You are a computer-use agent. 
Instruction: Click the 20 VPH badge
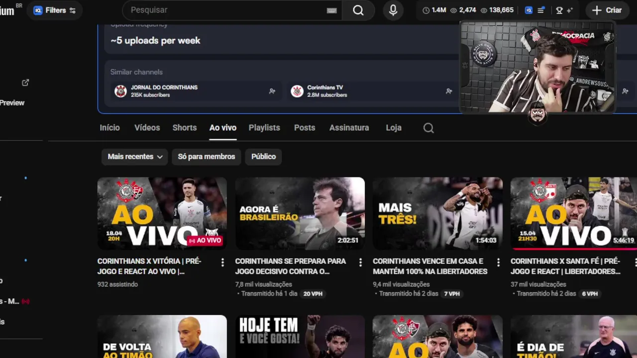(x=313, y=294)
